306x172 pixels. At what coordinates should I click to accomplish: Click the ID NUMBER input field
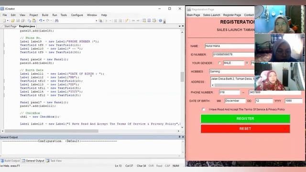click(234, 54)
